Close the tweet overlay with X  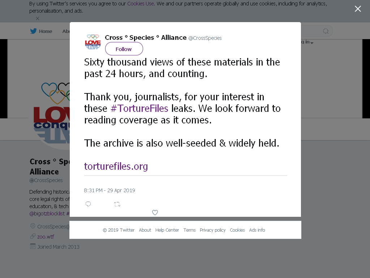point(358,9)
